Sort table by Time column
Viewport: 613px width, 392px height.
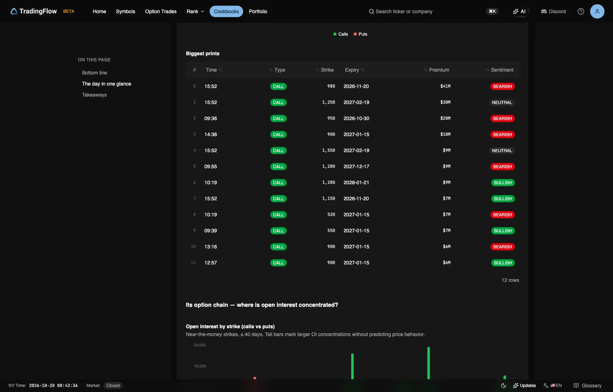click(214, 70)
